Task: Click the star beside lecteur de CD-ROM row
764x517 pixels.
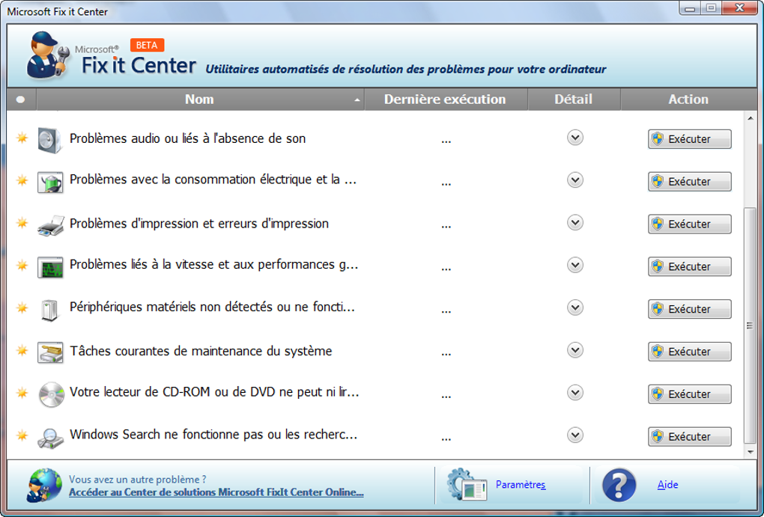Action: 22,392
